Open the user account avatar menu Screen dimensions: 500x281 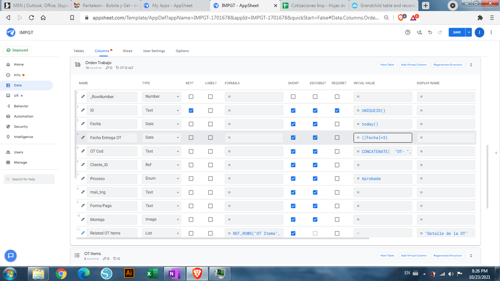tap(479, 32)
